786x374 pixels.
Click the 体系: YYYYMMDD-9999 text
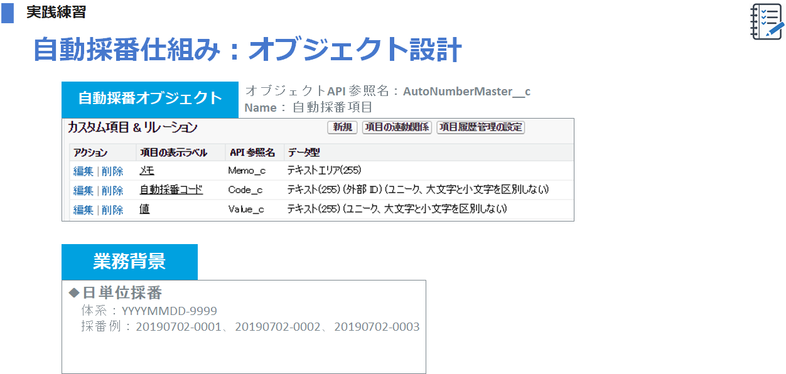[149, 311]
